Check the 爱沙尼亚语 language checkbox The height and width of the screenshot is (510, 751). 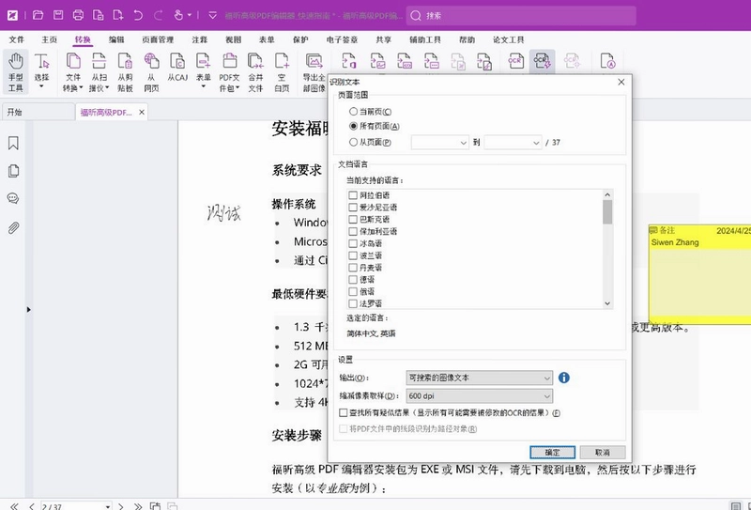point(353,207)
